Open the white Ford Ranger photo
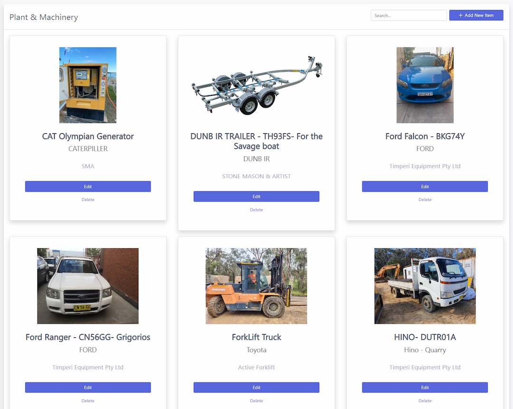513x409 pixels. point(88,286)
